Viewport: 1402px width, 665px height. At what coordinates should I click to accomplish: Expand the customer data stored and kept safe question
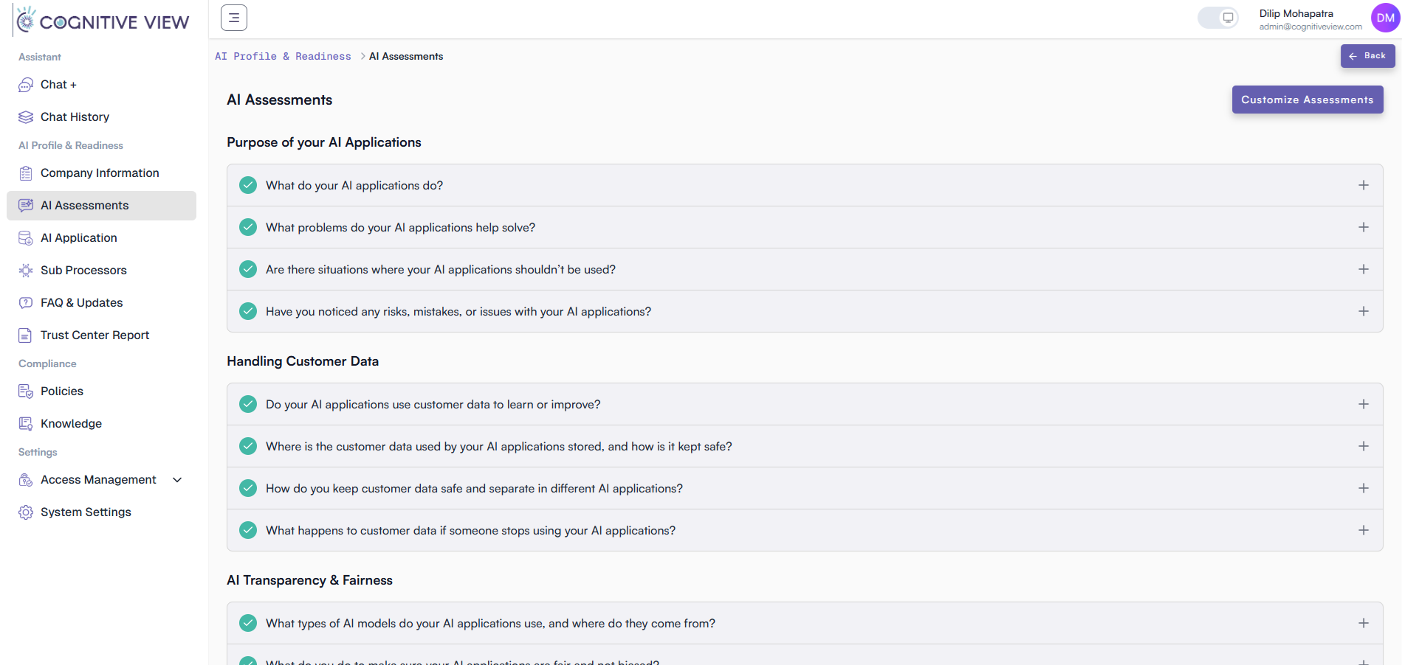pos(1363,446)
